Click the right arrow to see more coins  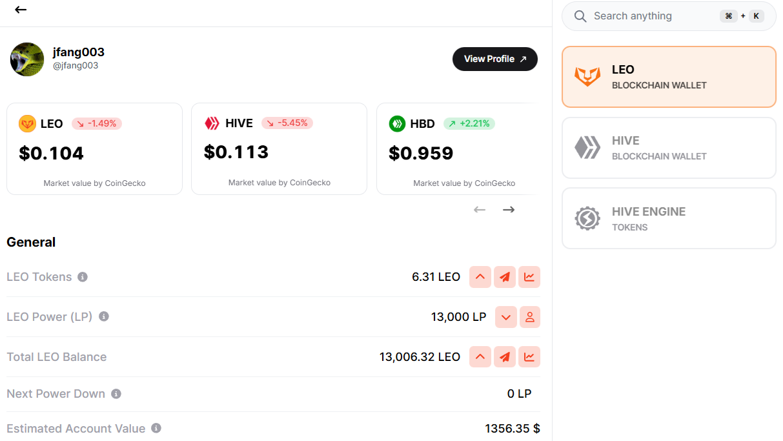coord(508,209)
